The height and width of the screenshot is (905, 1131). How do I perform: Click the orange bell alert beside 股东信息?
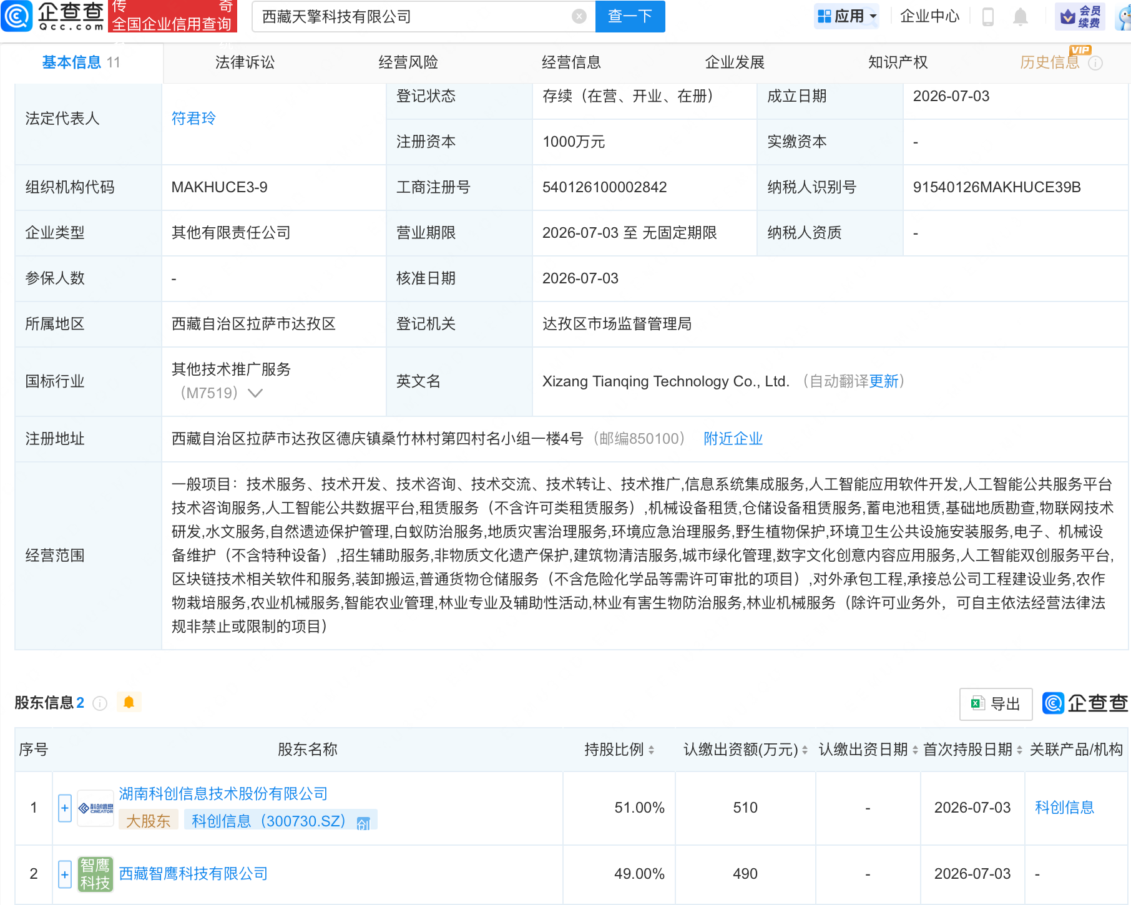coord(129,702)
